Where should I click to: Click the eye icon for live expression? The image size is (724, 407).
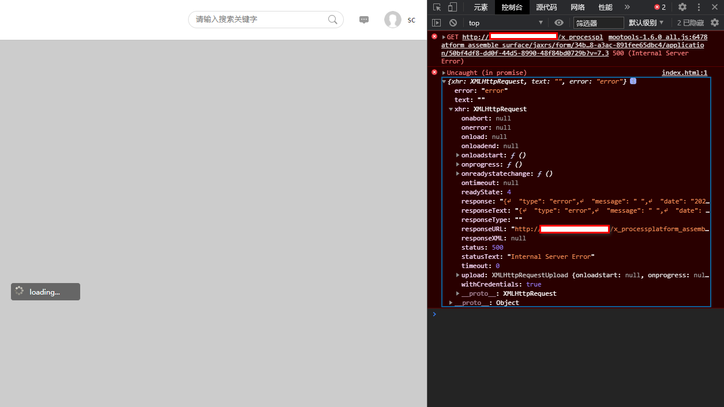coord(558,23)
